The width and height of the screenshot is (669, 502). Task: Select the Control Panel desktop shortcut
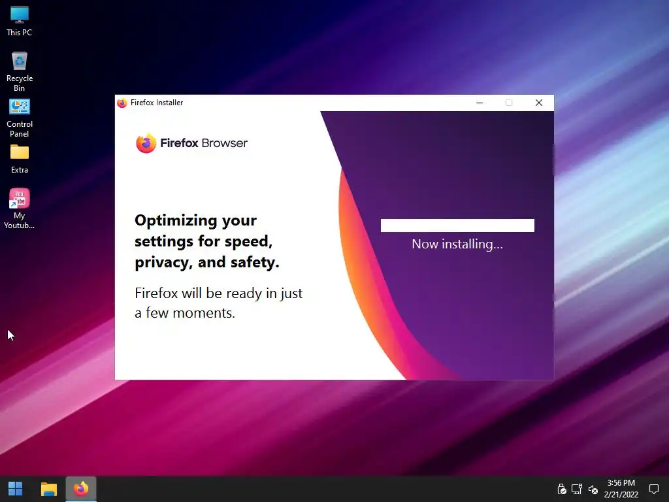coord(19,118)
